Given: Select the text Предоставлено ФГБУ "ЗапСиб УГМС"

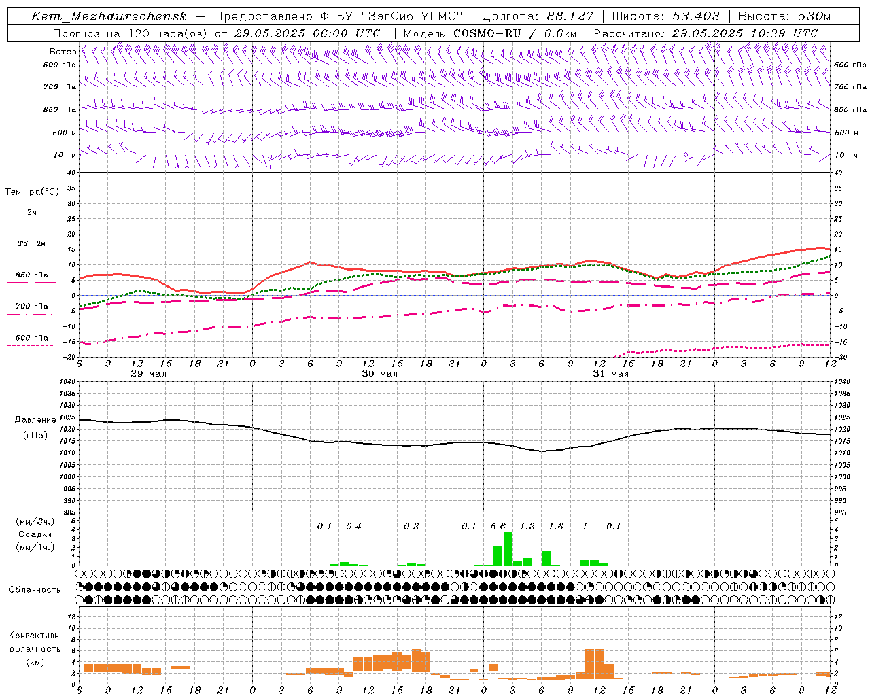Looking at the screenshot, I should coord(338,17).
